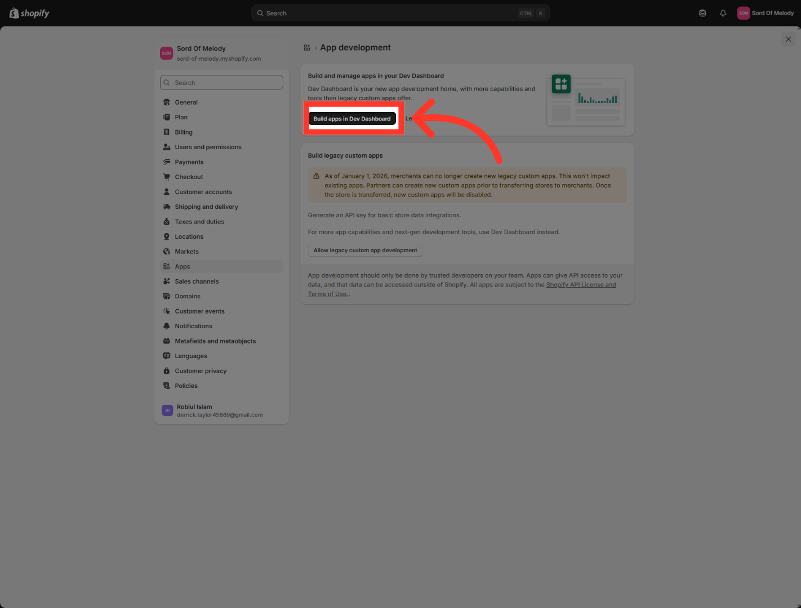Click the Payments icon in the sidebar
This screenshot has width=801, height=608.
click(x=167, y=162)
